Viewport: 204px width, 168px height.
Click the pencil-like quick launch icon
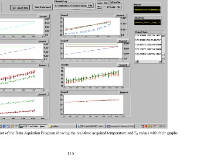point(12,127)
